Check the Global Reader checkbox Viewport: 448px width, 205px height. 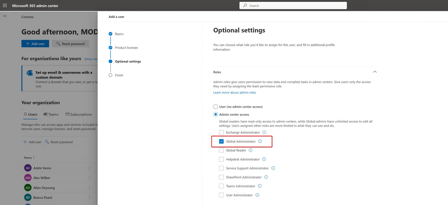click(x=221, y=150)
